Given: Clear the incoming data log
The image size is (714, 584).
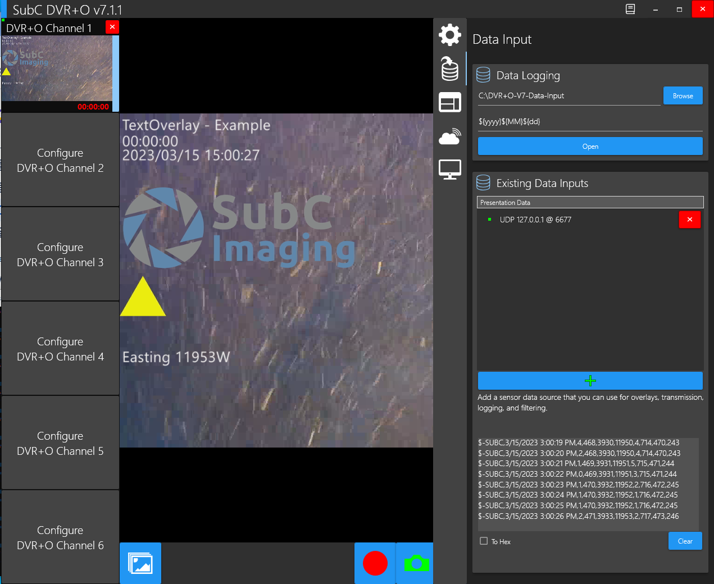Looking at the screenshot, I should click(x=685, y=541).
